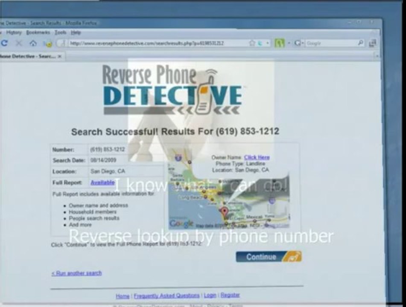Open the Tools menu

60,32
